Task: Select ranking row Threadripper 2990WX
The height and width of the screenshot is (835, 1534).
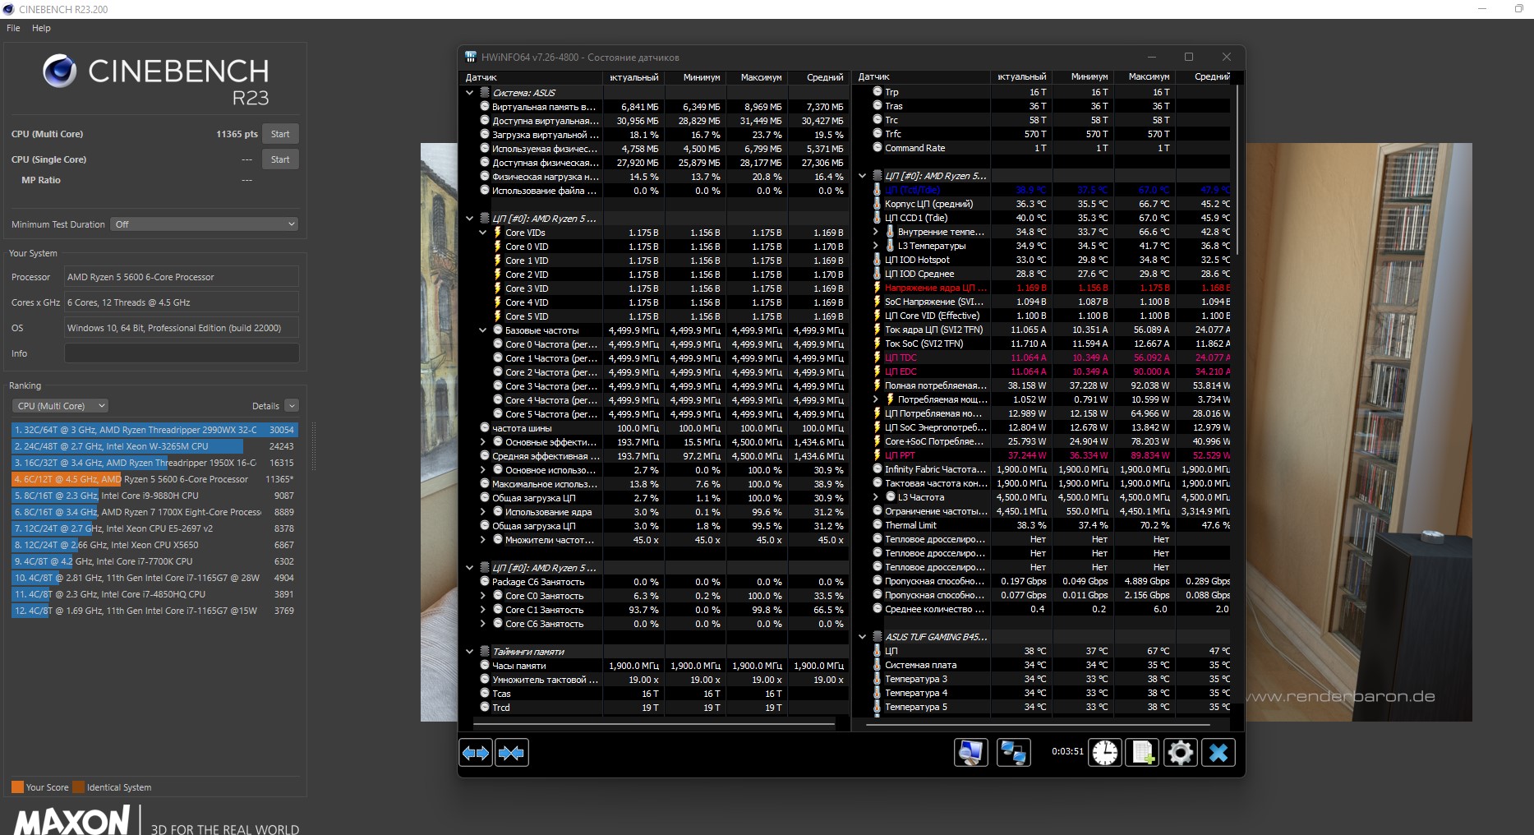Action: coord(154,430)
